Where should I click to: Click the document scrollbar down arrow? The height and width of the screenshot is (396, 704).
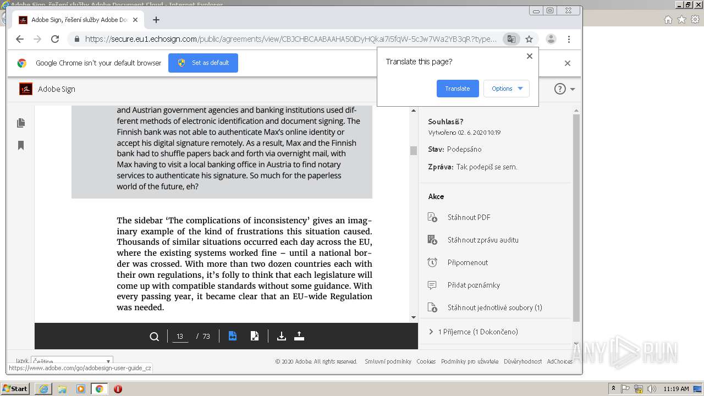pyautogui.click(x=414, y=317)
